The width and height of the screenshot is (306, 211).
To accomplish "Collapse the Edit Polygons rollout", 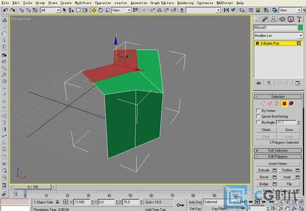I will pos(278,156).
